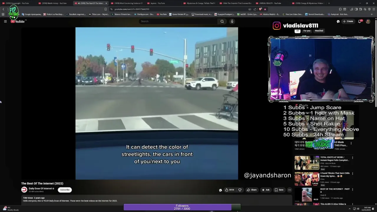Share the video
The image size is (377, 212).
coord(252,190)
